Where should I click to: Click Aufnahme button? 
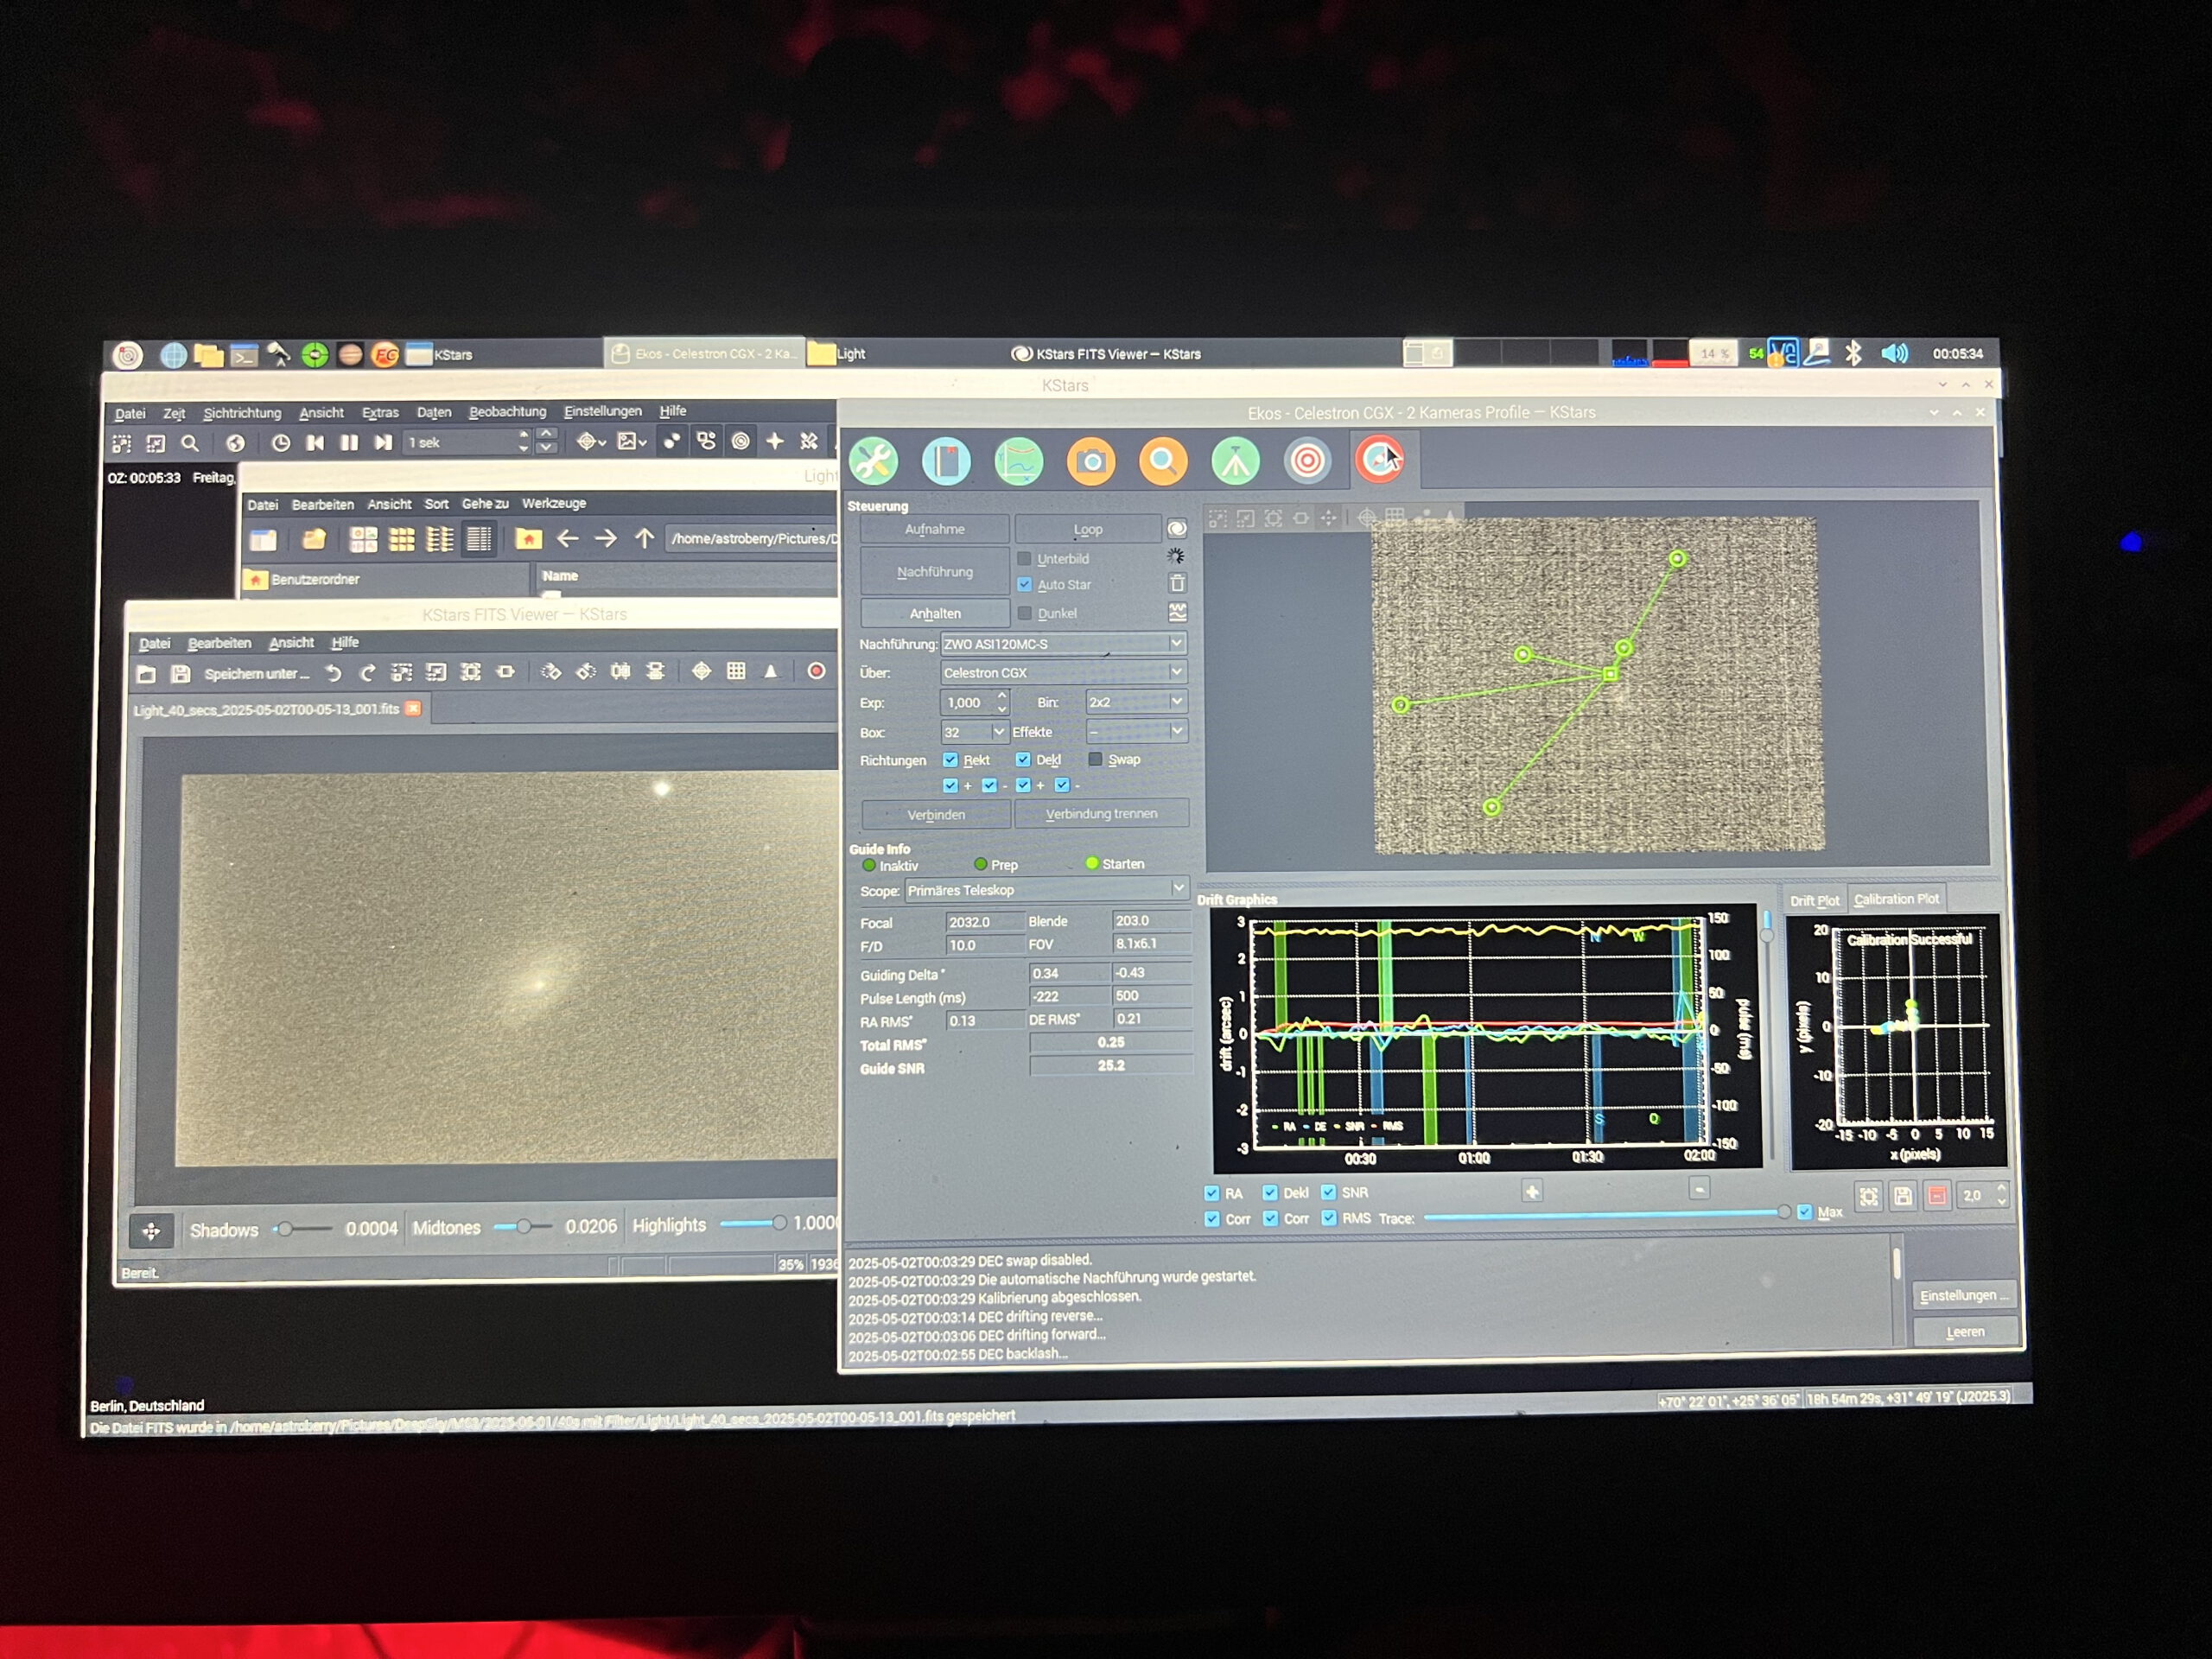(x=935, y=529)
